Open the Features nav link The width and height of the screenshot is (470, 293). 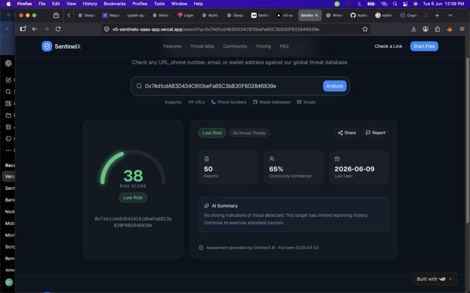(x=172, y=47)
